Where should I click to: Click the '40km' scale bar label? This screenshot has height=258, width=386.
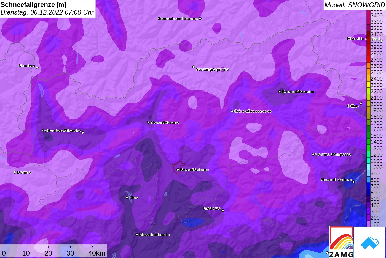point(97,253)
